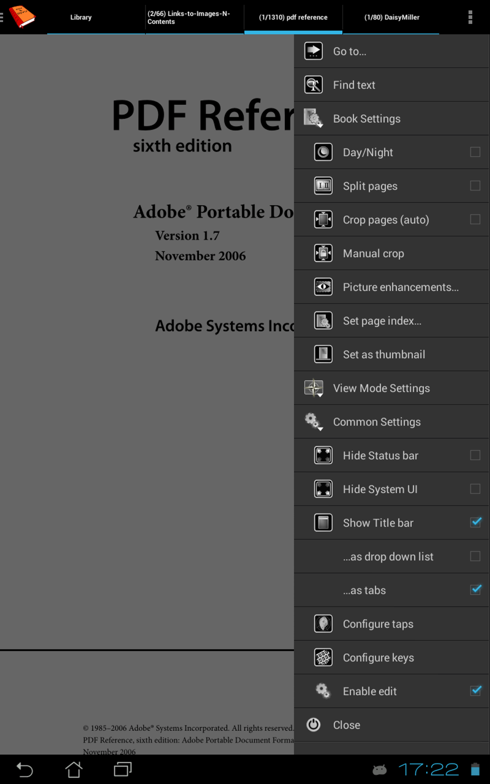Tap the Set page index icon

point(323,320)
